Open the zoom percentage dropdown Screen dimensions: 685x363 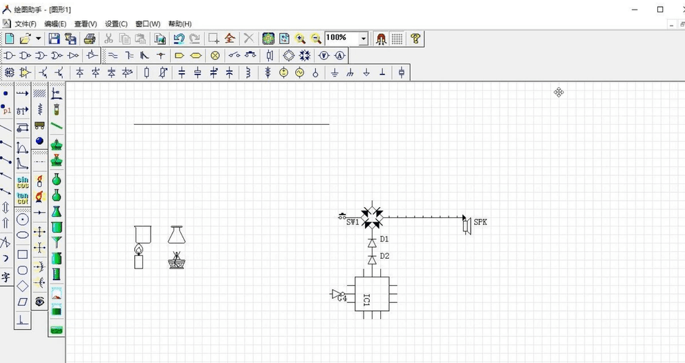click(x=364, y=39)
